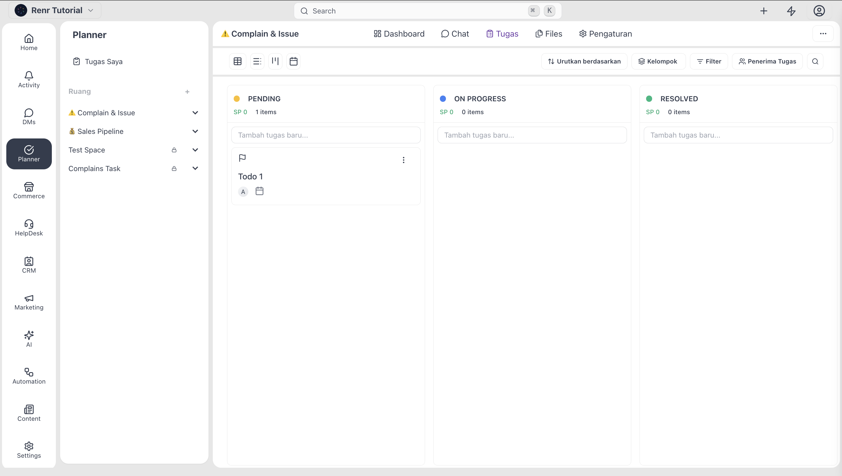Switch to table view icon
The width and height of the screenshot is (842, 476).
click(238, 61)
